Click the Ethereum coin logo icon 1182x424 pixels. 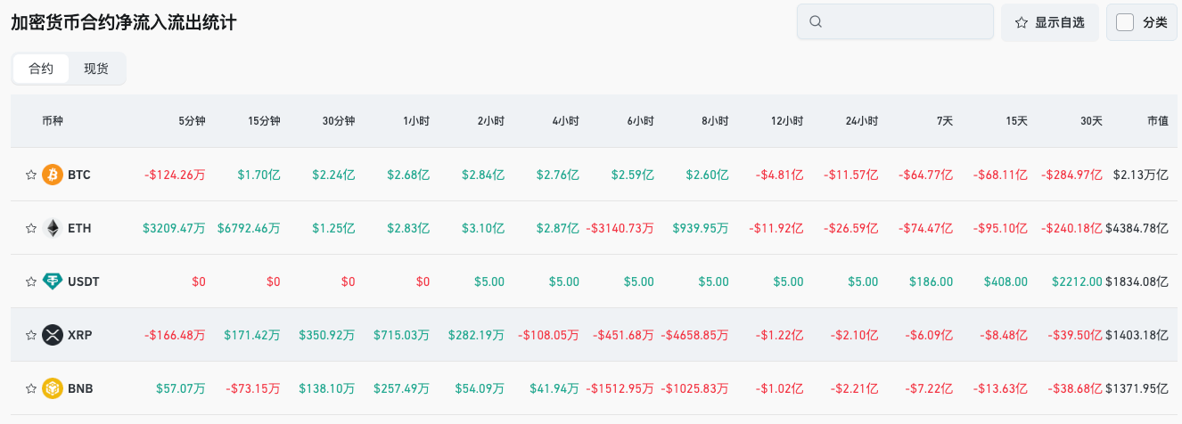tap(53, 228)
